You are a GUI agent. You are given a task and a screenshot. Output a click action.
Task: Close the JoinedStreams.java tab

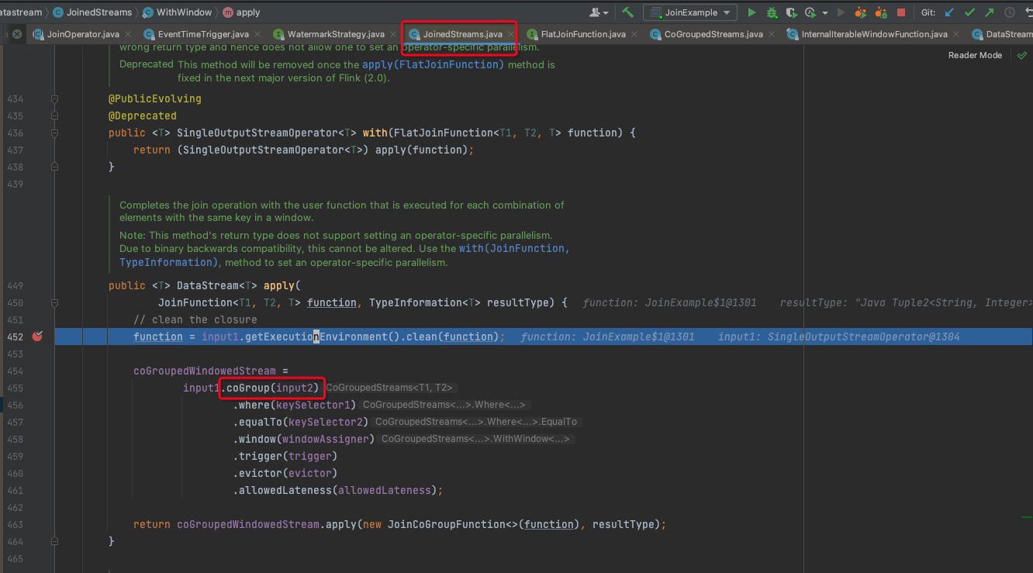pos(511,35)
